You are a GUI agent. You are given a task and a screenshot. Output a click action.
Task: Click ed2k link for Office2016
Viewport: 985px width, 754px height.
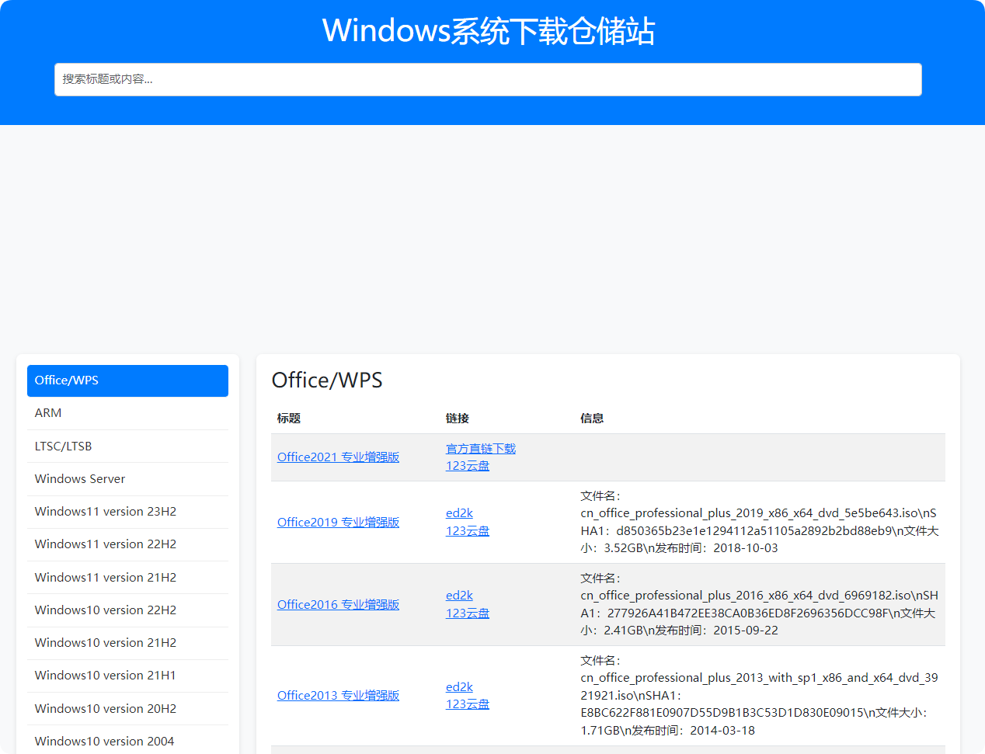click(x=459, y=596)
